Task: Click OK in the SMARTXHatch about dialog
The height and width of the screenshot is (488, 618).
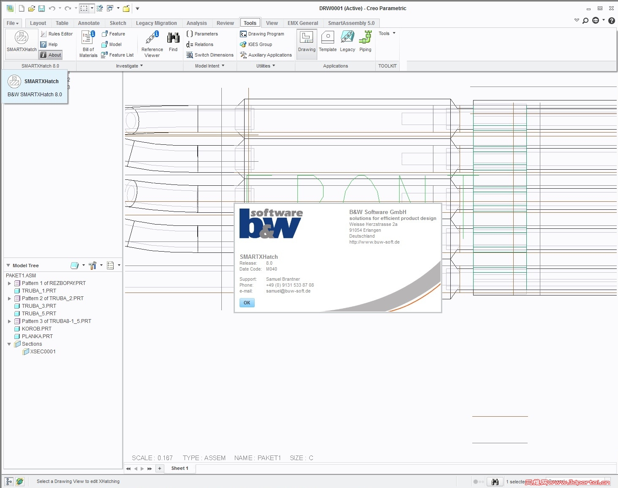Action: 247,303
